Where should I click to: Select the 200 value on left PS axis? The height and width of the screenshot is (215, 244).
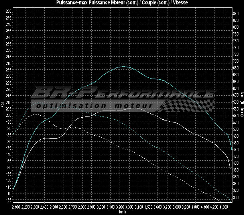pos(9,115)
